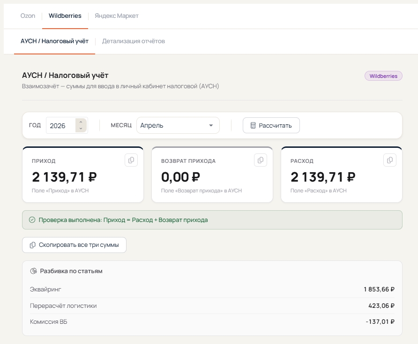Click Скопировать все три суммы button
This screenshot has width=418, height=344.
click(x=74, y=245)
